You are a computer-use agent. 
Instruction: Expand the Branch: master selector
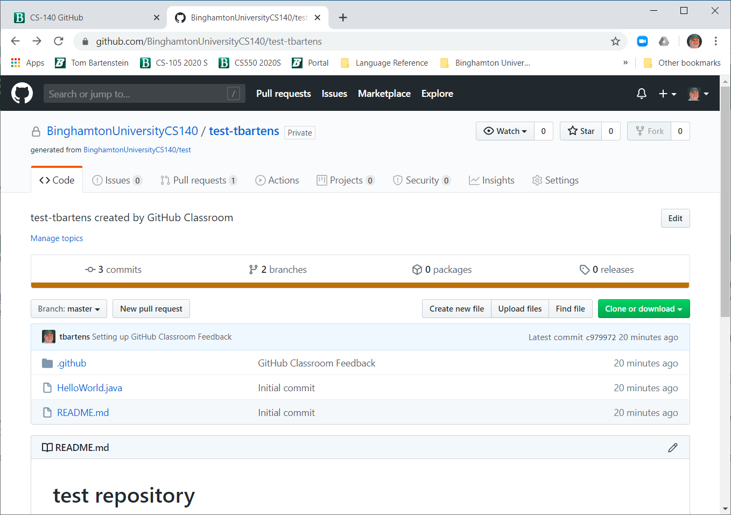pos(69,309)
